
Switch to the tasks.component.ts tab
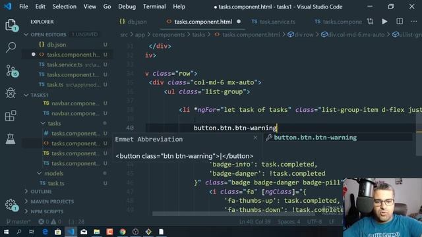[x=338, y=22]
